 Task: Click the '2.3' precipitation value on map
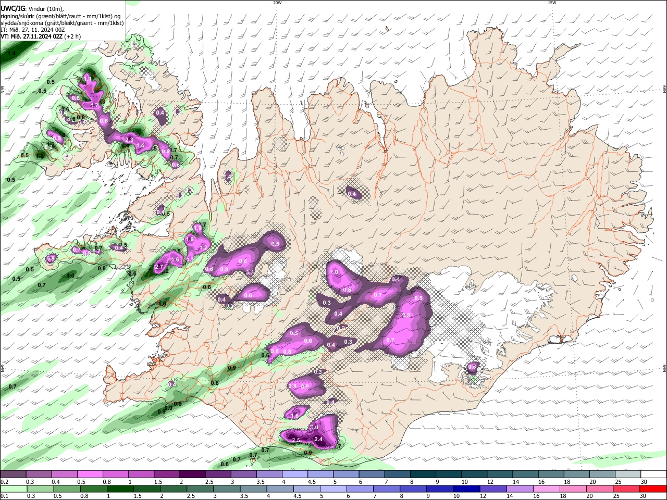[x=130, y=140]
